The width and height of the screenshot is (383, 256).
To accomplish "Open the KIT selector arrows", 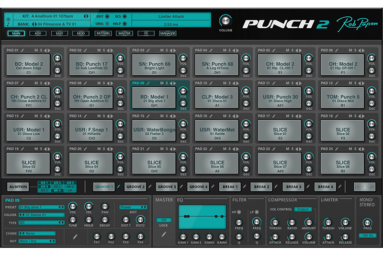I will tap(86, 16).
